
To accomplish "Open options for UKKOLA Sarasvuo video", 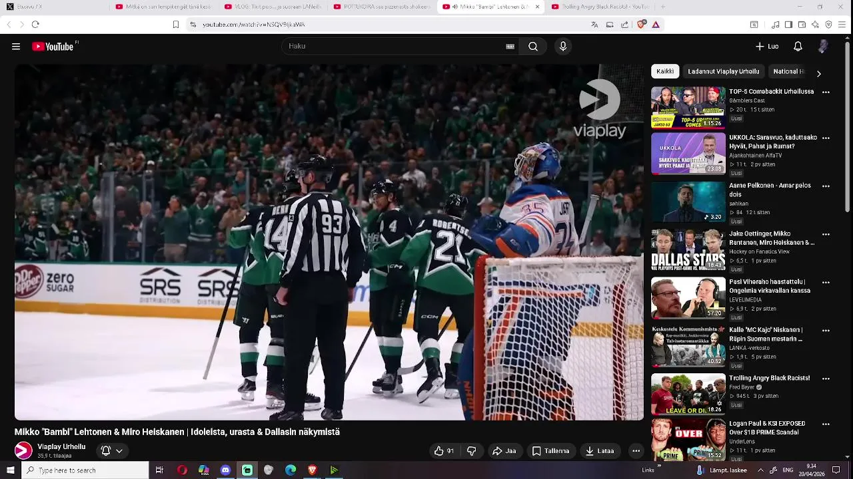I will point(826,138).
